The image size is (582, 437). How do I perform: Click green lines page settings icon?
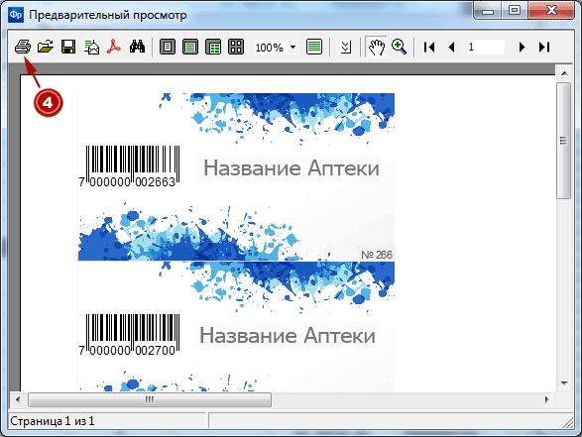(314, 48)
